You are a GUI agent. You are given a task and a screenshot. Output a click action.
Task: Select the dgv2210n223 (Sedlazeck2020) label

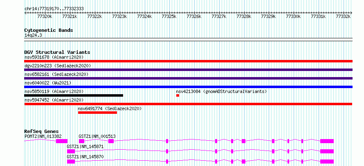tap(58, 66)
